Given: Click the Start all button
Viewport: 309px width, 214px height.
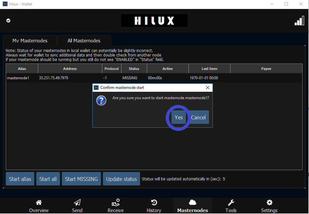Looking at the screenshot, I should [x=48, y=179].
